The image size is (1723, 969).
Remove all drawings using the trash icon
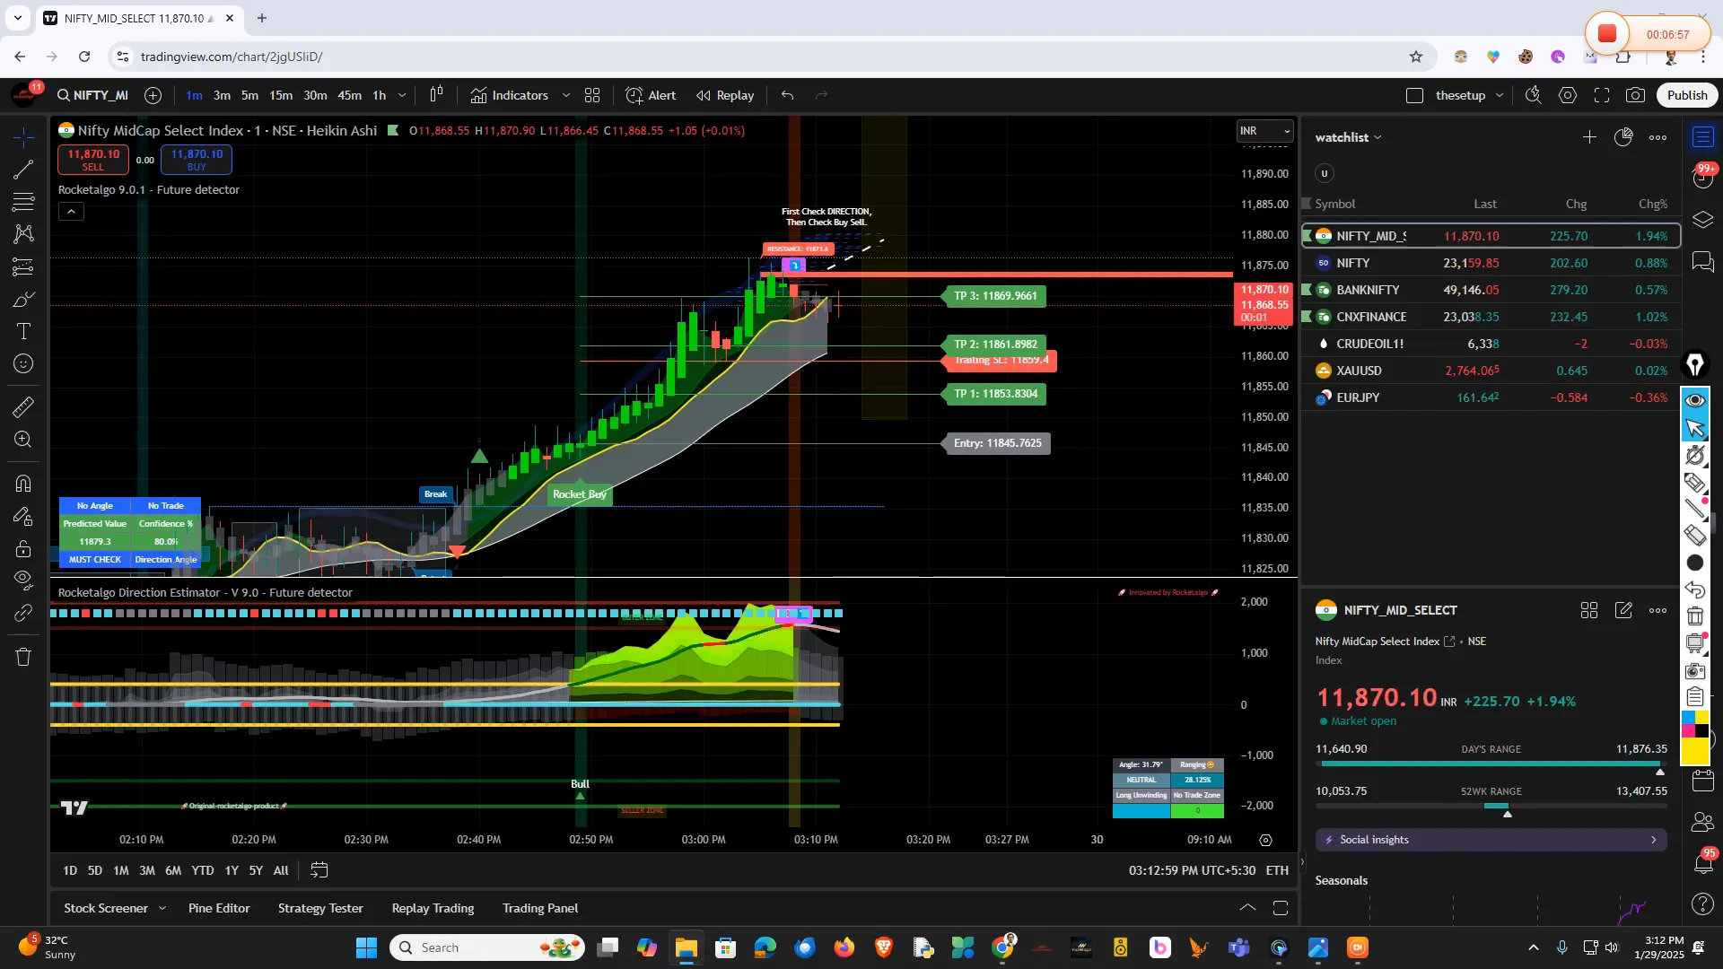pyautogui.click(x=23, y=657)
